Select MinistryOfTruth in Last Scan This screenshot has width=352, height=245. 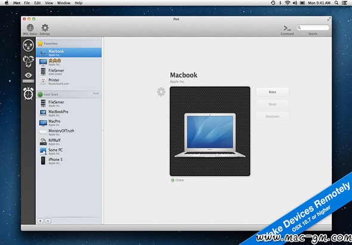point(69,132)
